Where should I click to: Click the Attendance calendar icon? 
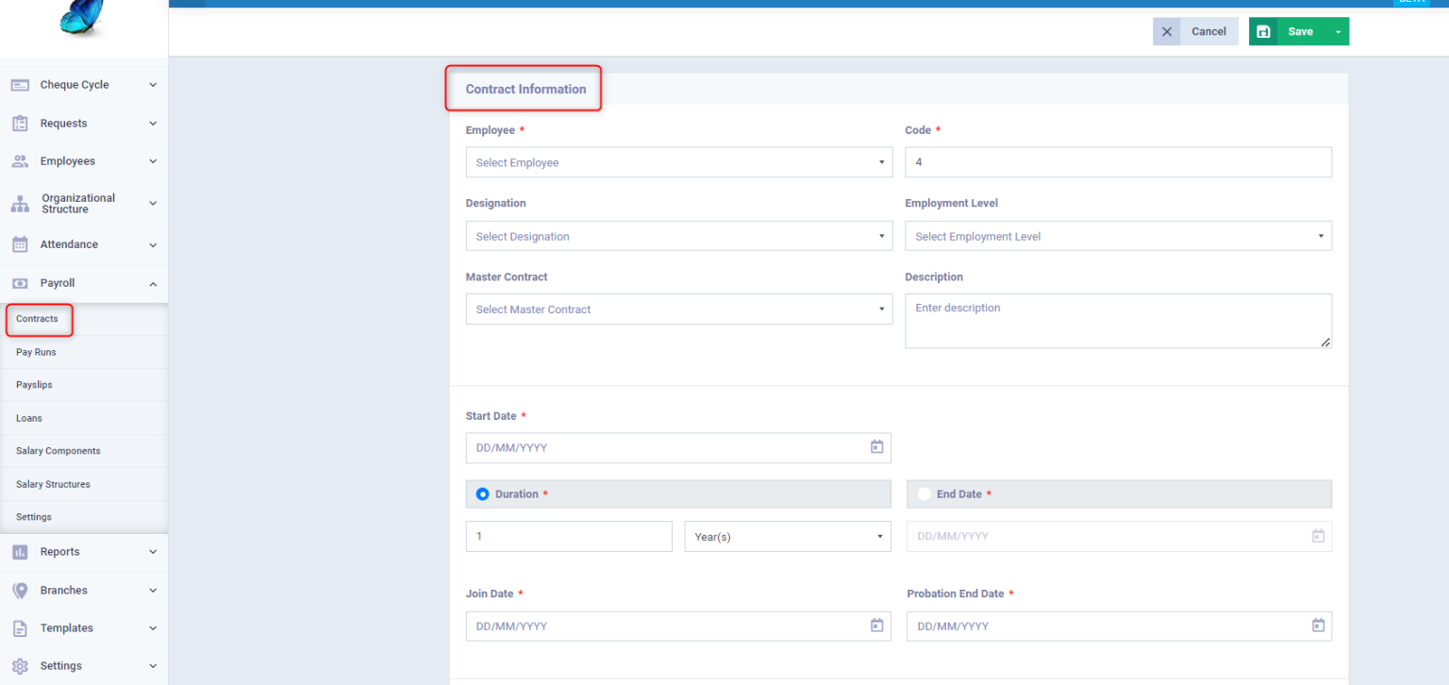click(x=20, y=244)
